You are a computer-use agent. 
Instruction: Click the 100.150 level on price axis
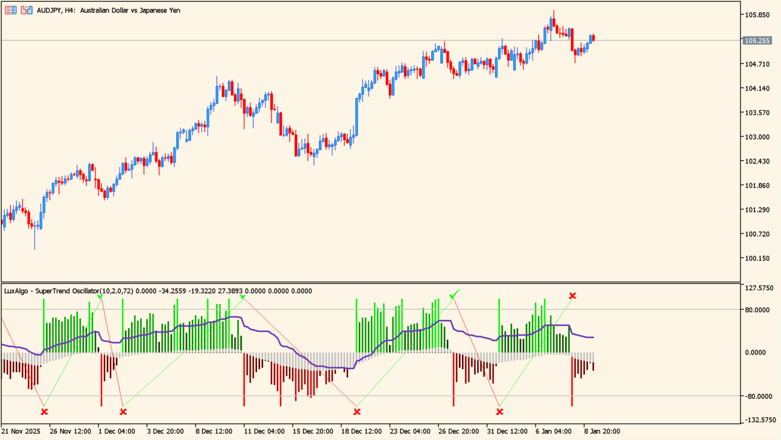(757, 259)
